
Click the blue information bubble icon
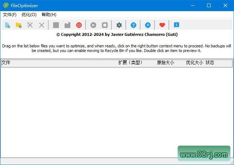click(x=177, y=25)
